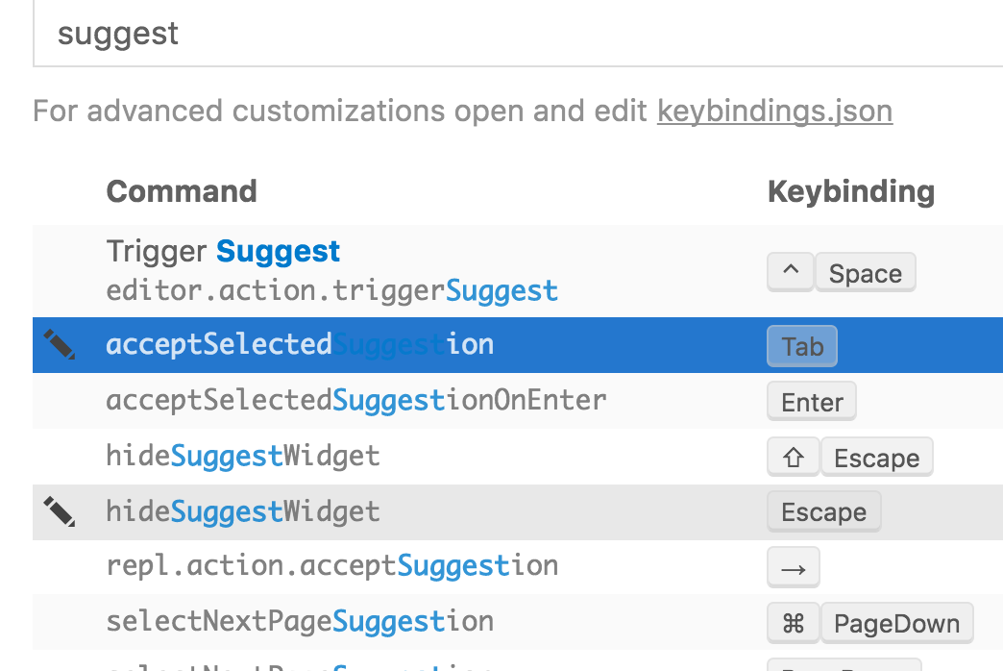Click pencil icon on gray hideSuggestWidget row
The image size is (1003, 671).
coord(60,511)
